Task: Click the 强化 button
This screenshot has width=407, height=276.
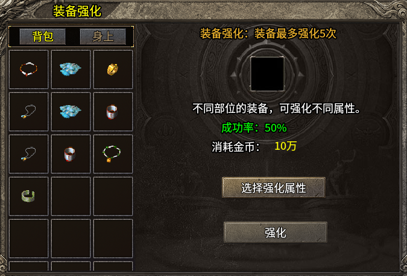Action: tap(276, 233)
